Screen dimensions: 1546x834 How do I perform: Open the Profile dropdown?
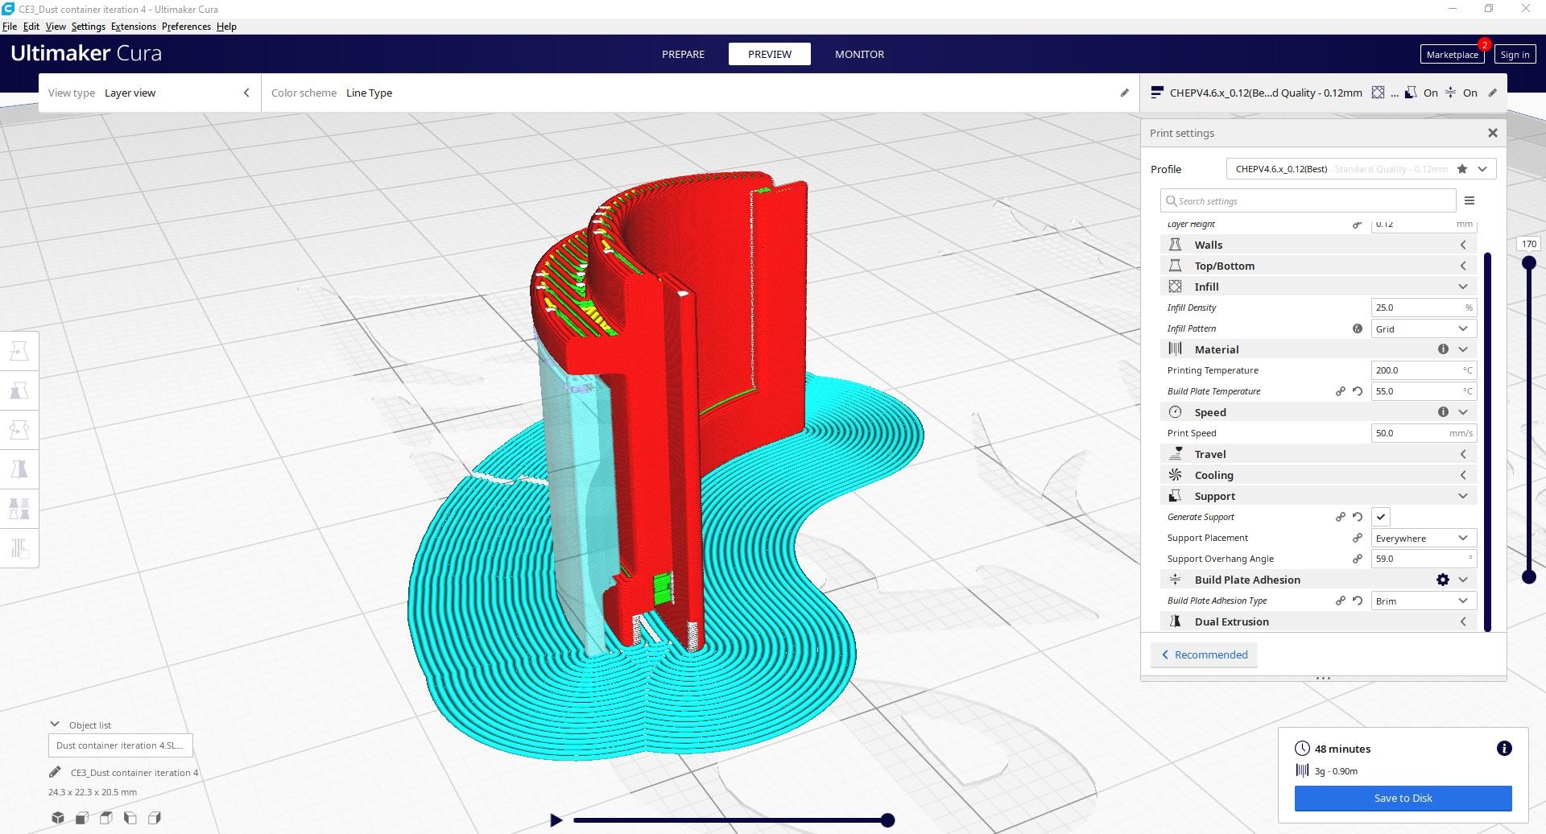click(1361, 169)
